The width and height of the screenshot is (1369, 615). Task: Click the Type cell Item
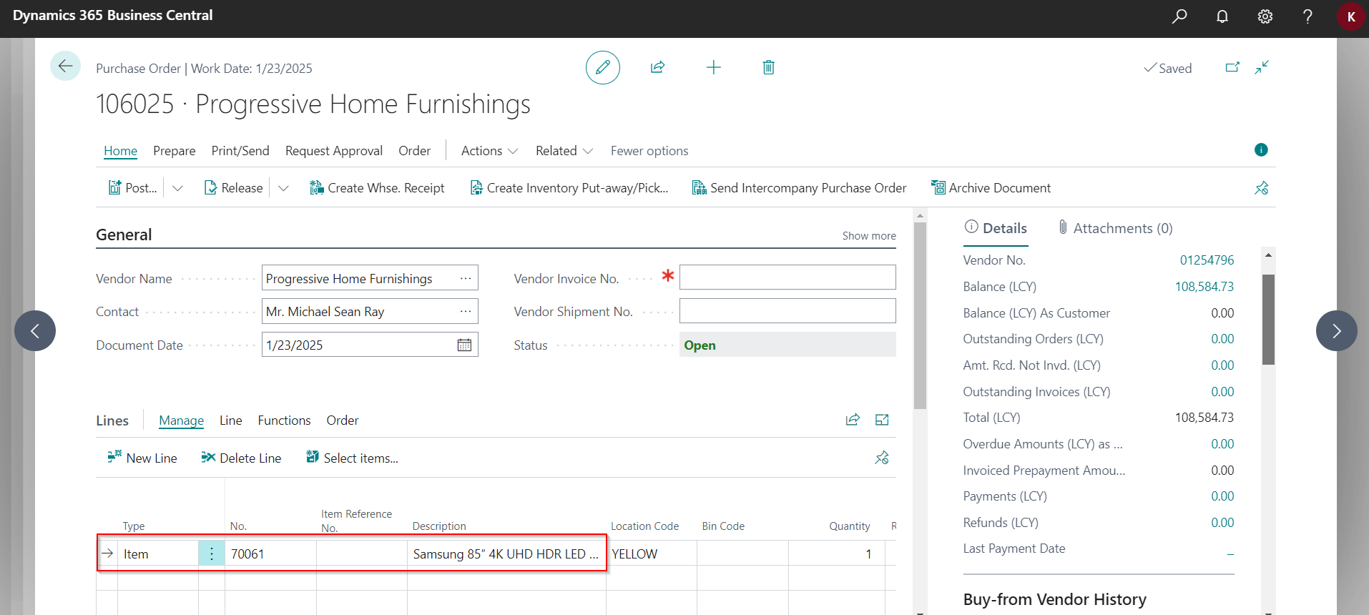pos(158,553)
